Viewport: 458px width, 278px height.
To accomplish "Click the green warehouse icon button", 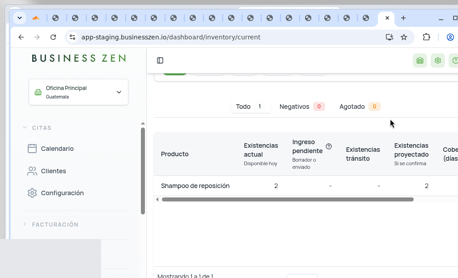I will (x=420, y=60).
